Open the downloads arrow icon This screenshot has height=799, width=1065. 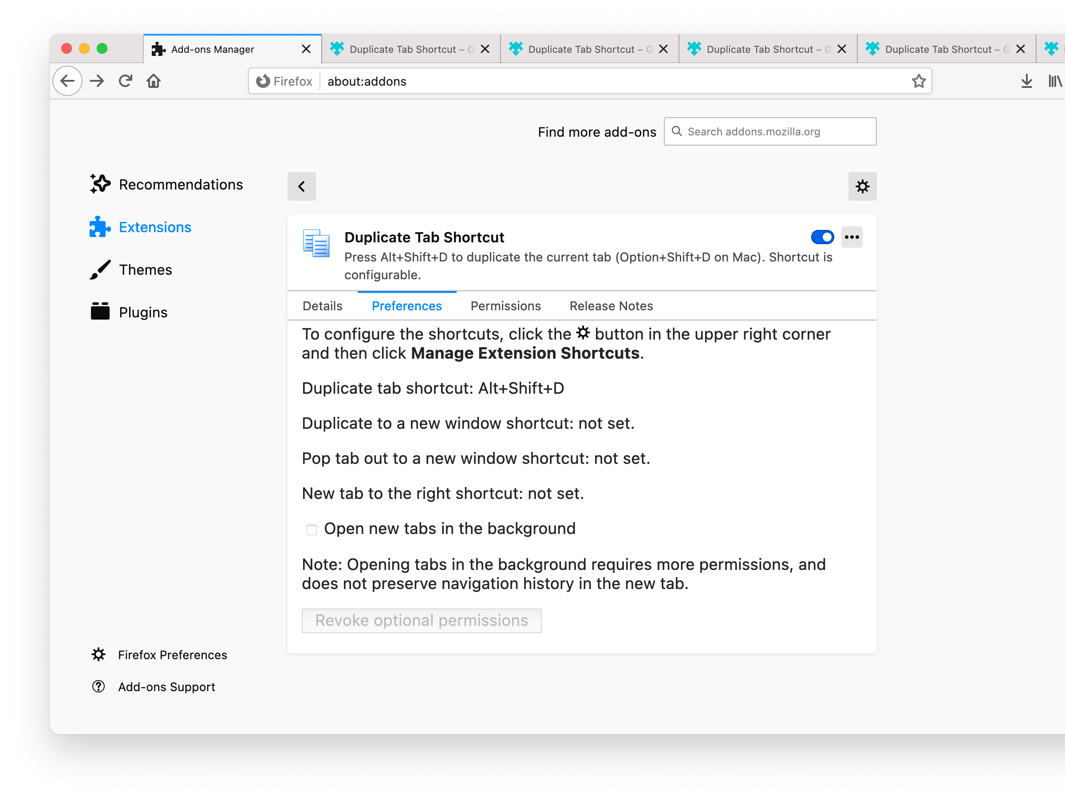click(1026, 81)
